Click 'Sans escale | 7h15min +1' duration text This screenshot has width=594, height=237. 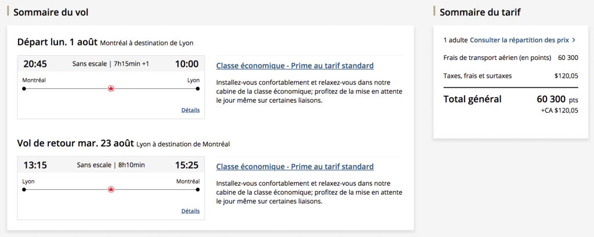(x=110, y=64)
